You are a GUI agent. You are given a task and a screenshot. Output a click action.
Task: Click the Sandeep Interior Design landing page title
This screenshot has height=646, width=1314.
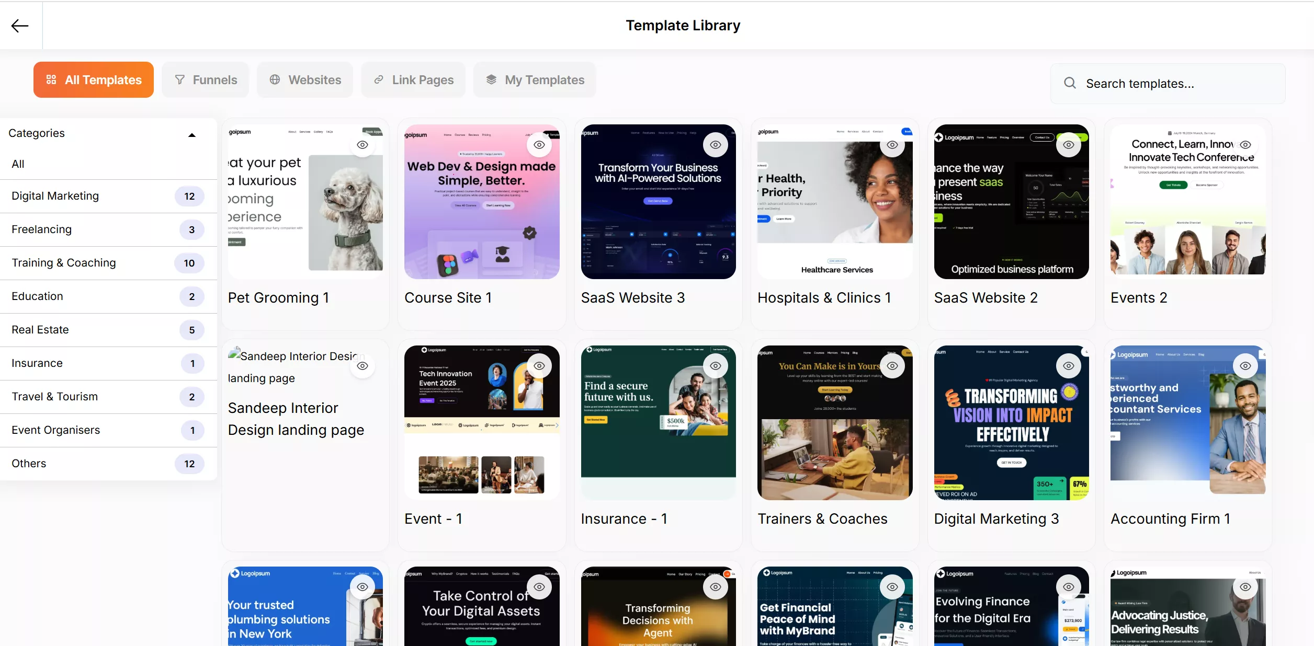pos(296,419)
